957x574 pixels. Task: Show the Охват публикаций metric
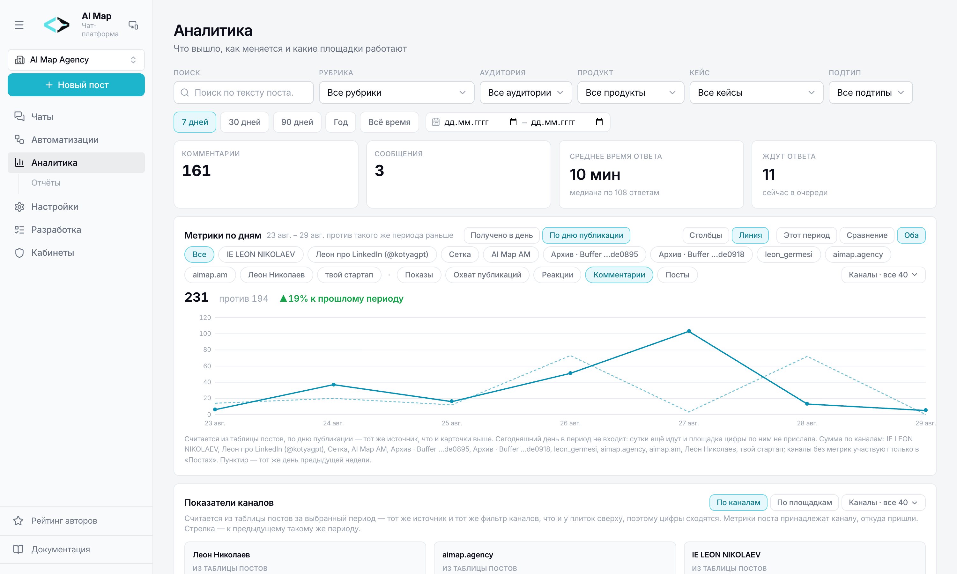[x=487, y=275]
